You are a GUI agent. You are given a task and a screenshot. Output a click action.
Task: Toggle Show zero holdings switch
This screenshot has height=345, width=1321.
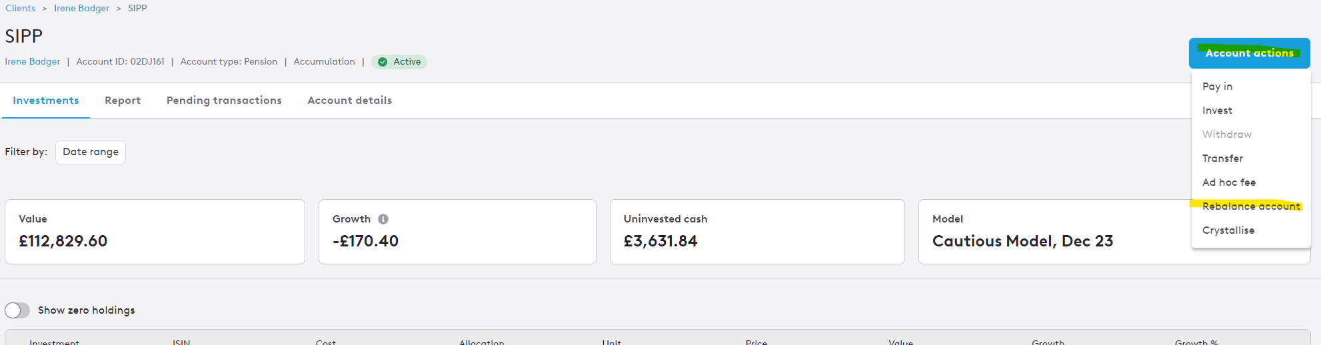click(x=17, y=310)
